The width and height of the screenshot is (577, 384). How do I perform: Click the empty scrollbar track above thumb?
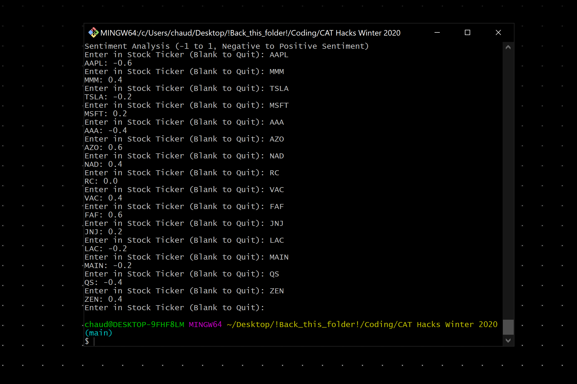pos(508,184)
